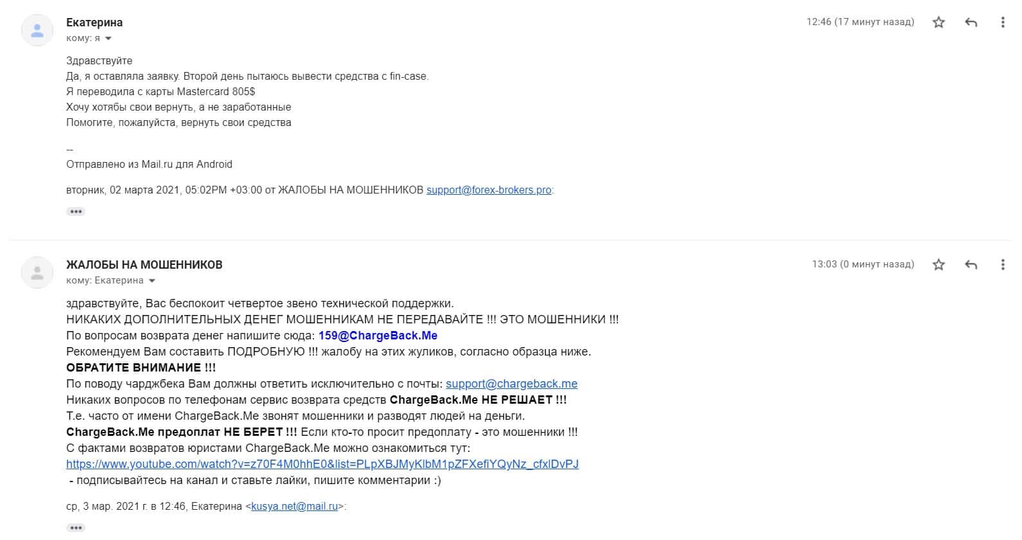
Task: Show trimmed content in first message
Action: click(x=76, y=212)
